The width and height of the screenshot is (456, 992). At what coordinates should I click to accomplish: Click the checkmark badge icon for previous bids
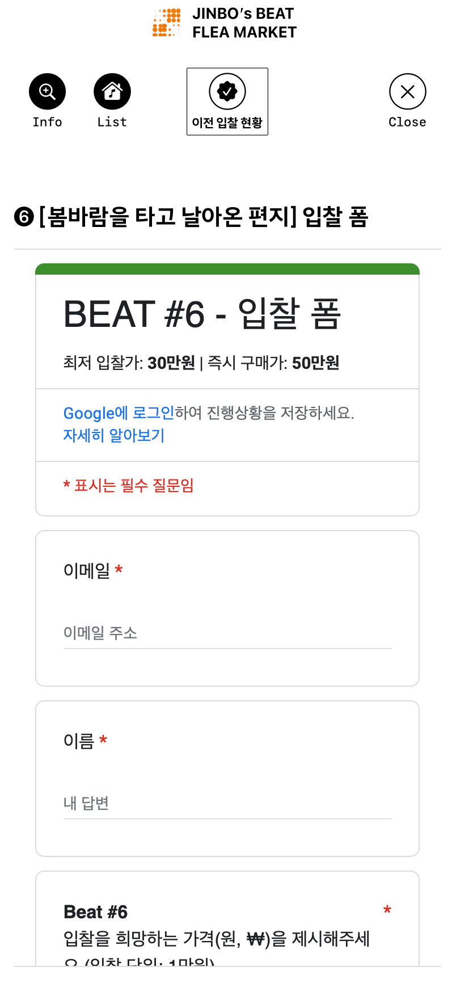227,91
